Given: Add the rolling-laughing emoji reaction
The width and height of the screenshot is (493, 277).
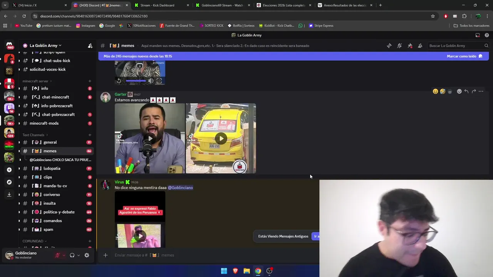Looking at the screenshot, I should click(x=443, y=91).
